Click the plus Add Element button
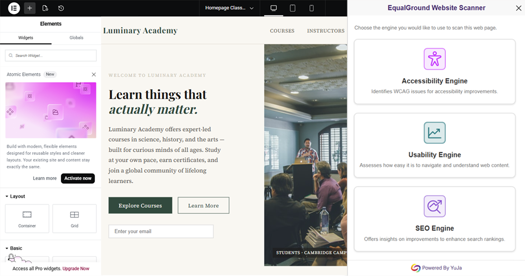This screenshot has height=276, width=525. coord(30,8)
